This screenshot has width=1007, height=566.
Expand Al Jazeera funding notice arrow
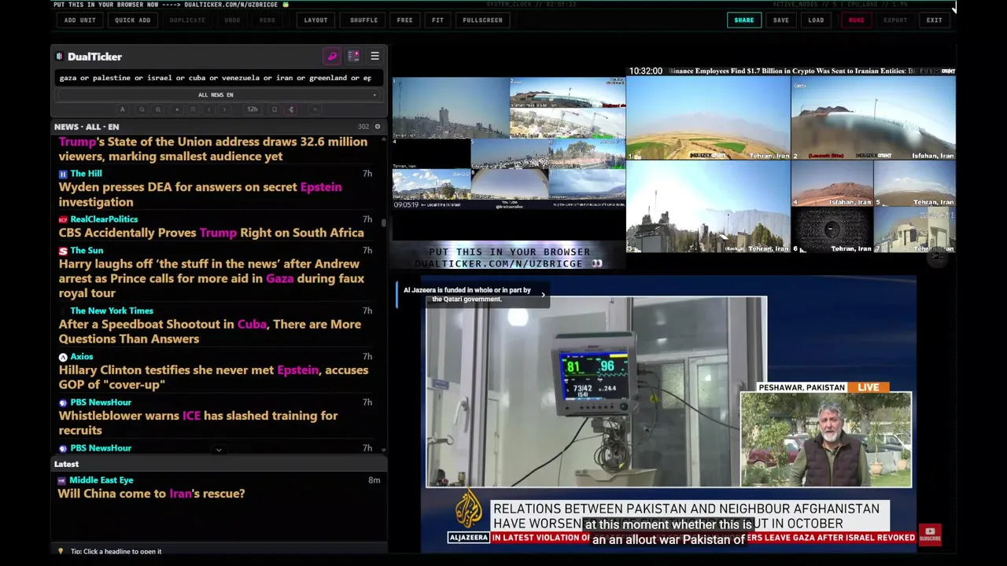[x=542, y=295]
